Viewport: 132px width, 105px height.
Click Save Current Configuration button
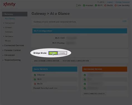click(x=47, y=61)
